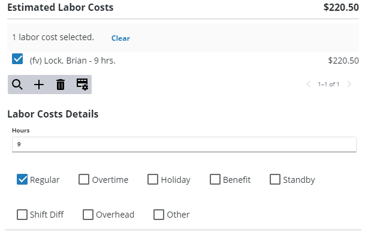Click the search magnifier icon

[17, 85]
